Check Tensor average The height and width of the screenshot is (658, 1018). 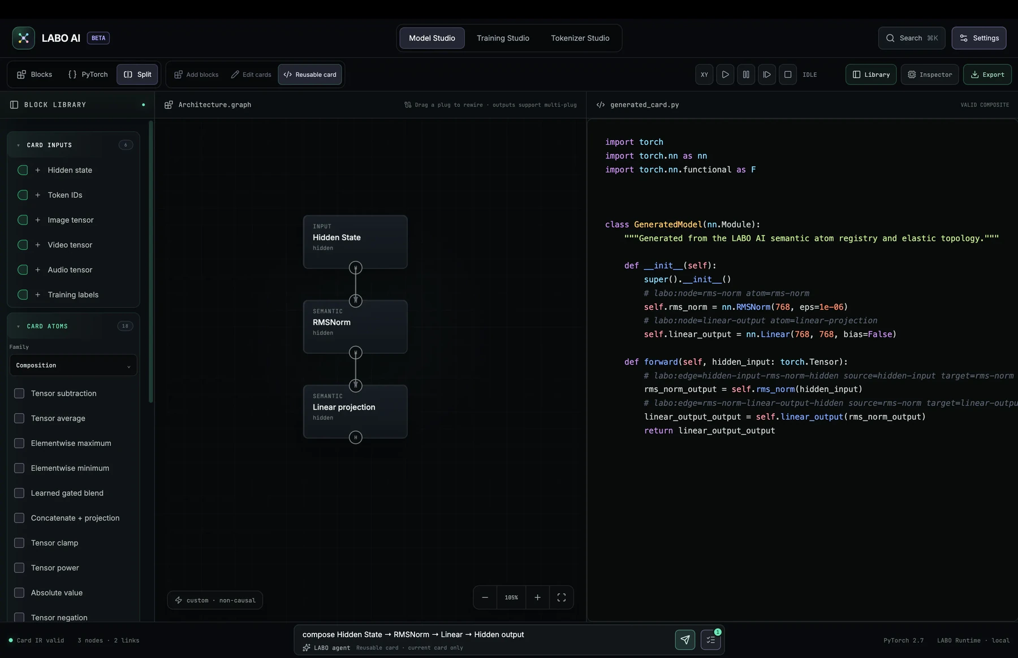(19, 418)
